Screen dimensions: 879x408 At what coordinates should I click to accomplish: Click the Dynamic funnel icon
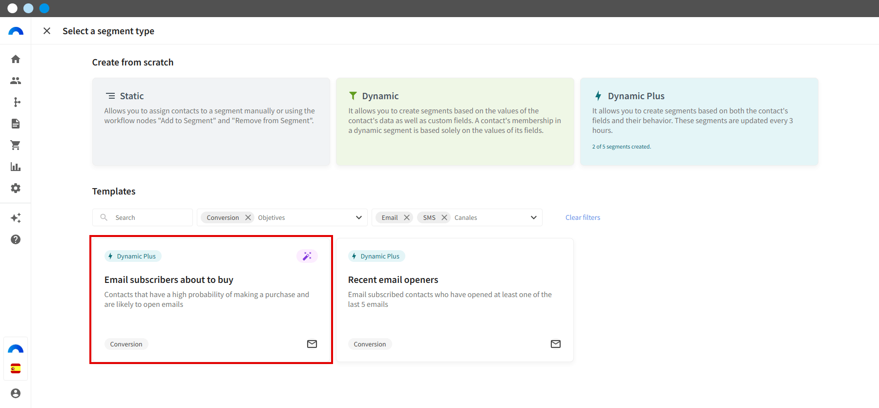[353, 96]
